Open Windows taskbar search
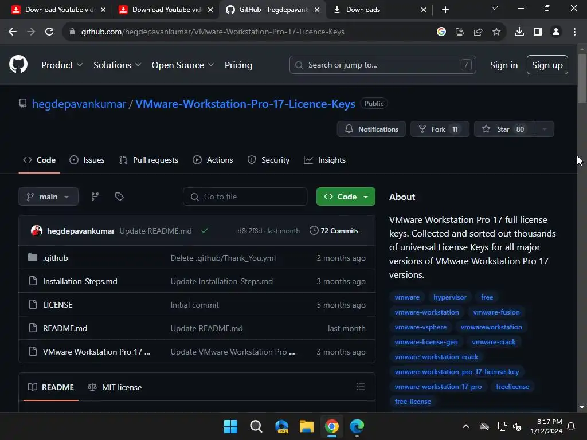This screenshot has height=440, width=587. [256, 426]
